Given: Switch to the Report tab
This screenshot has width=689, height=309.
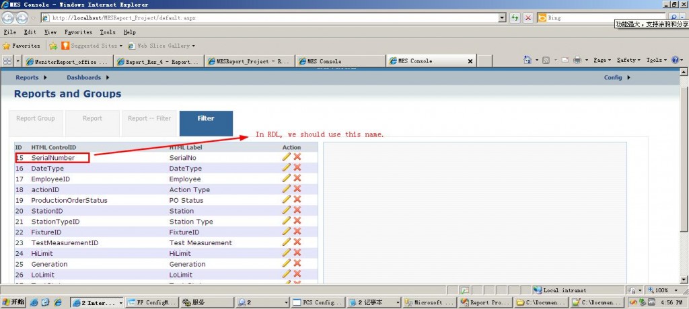Looking at the screenshot, I should (x=92, y=124).
